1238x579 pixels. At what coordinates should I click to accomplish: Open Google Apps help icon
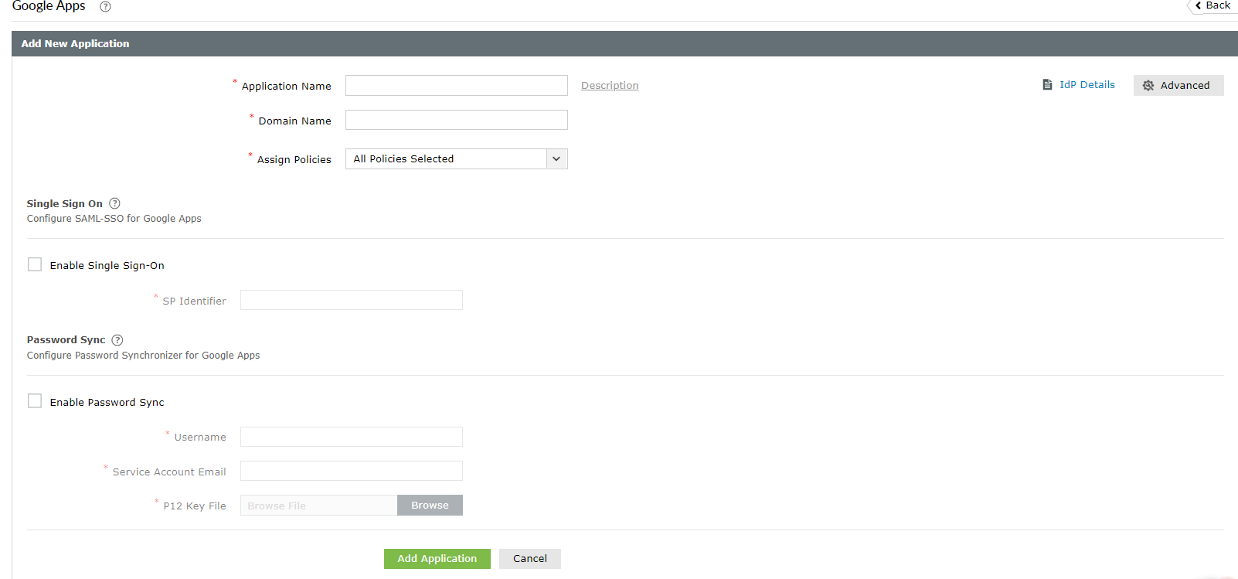106,7
